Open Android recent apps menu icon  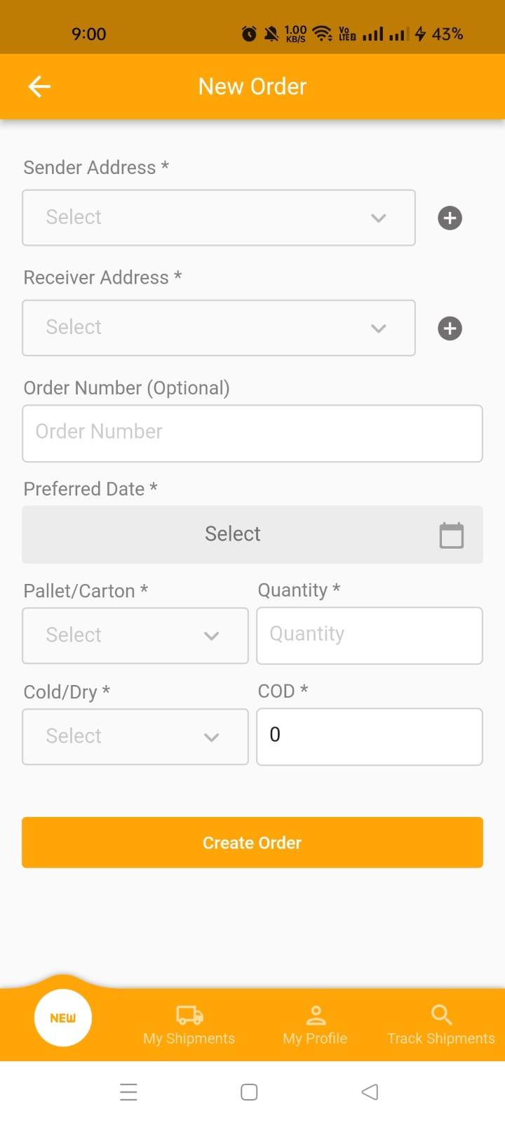(x=128, y=1092)
